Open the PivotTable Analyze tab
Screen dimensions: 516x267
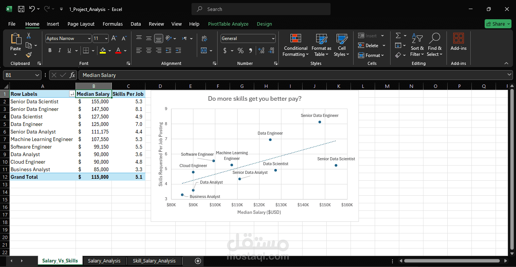(x=228, y=24)
